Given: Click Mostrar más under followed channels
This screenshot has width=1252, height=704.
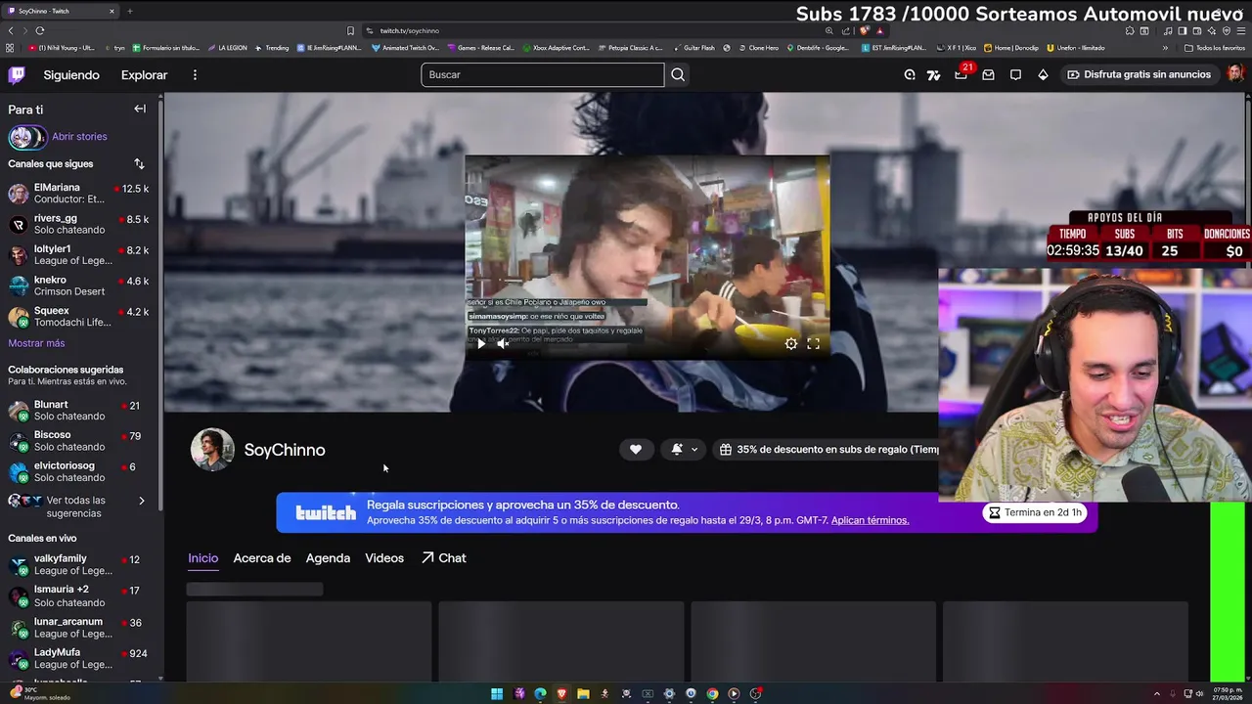Looking at the screenshot, I should click(36, 343).
